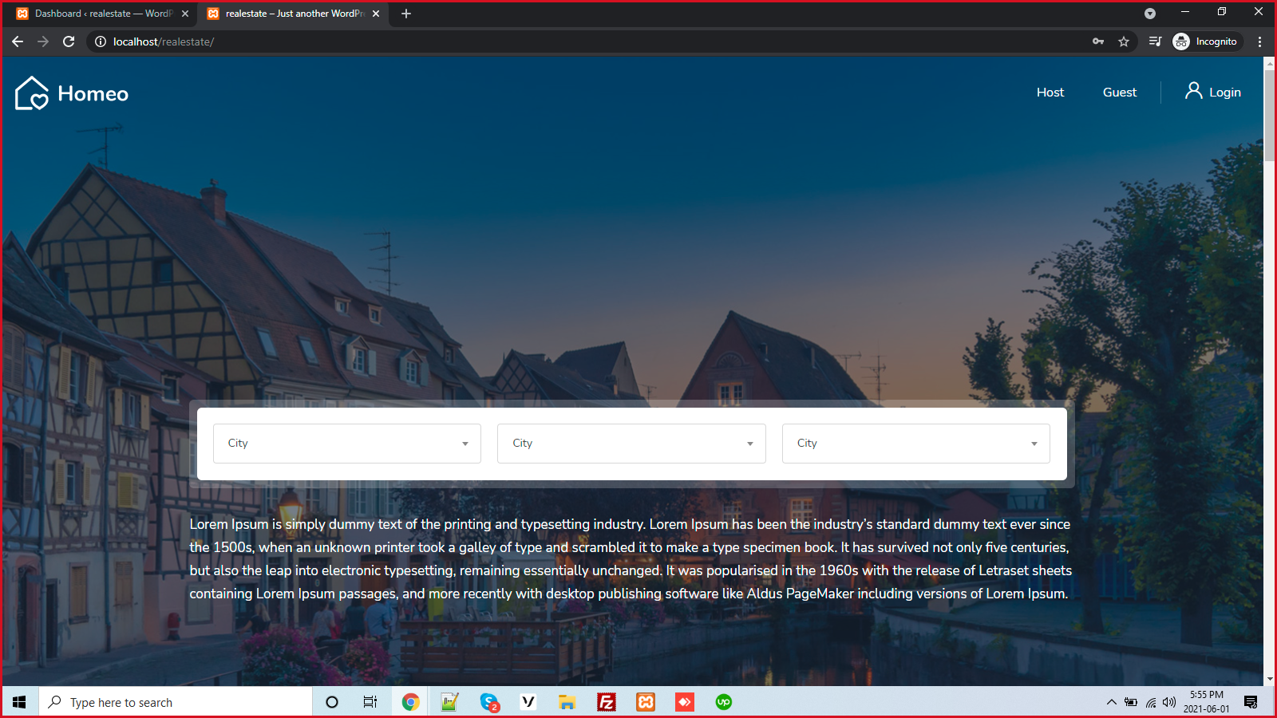1277x718 pixels.
Task: Open the Wi-Fi network tray icon
Action: tap(1150, 702)
